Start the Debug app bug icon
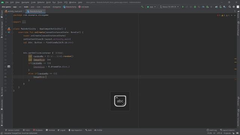The height and width of the screenshot is (135, 240). click(195, 7)
